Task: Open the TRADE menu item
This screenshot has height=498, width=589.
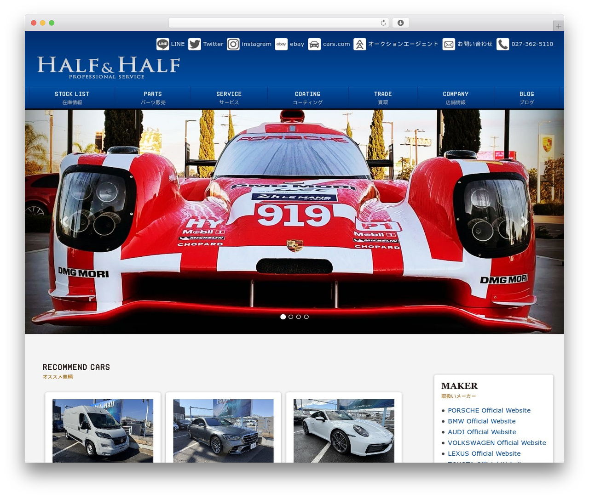Action: click(383, 98)
